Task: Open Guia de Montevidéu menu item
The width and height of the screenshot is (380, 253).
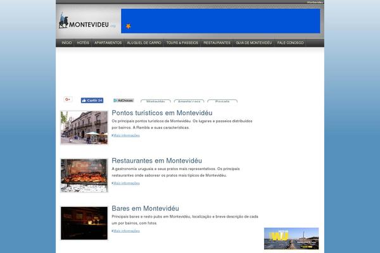Action: coord(253,43)
